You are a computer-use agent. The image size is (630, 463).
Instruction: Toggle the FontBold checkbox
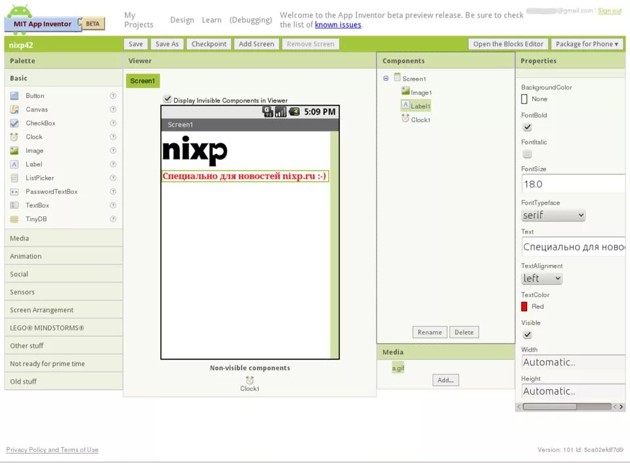(x=527, y=127)
